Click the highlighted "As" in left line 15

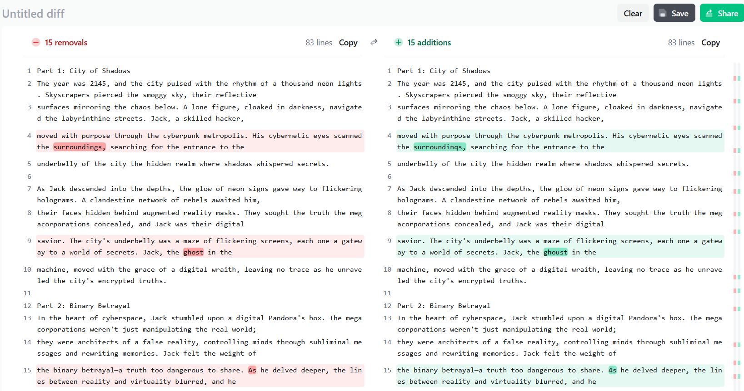click(x=252, y=370)
